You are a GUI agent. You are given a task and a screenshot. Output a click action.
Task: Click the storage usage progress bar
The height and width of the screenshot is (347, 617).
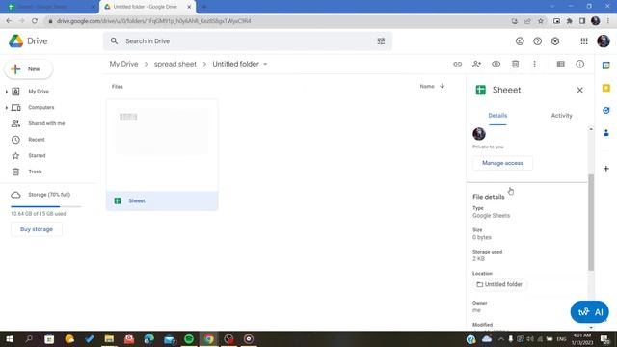pos(45,206)
